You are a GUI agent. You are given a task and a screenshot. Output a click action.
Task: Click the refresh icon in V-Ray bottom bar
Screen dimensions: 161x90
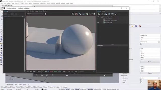click(x=36, y=75)
